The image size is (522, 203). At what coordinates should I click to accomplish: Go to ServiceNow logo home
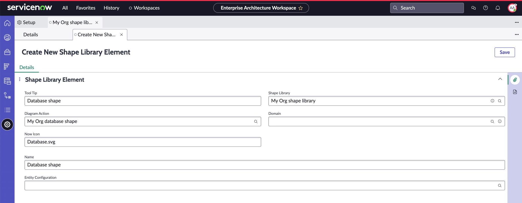tap(30, 8)
